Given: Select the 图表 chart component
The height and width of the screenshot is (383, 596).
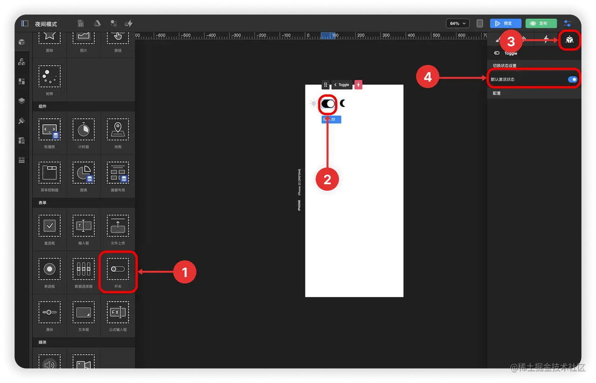Looking at the screenshot, I should point(83,176).
